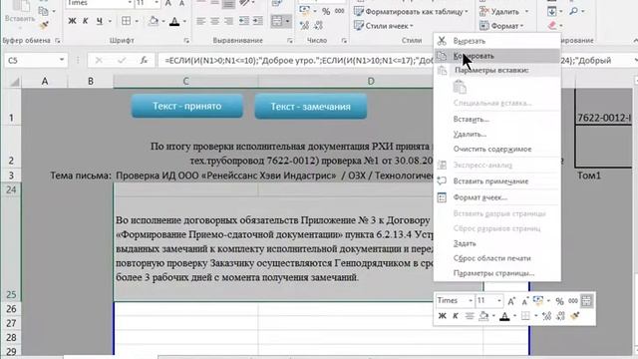
Task: Click the Текст - принято button
Action: point(187,107)
